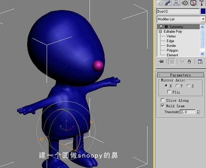Viewport: 206px width, 168px height.
Task: Click Remove Modifier trash icon
Action: [x=189, y=61]
